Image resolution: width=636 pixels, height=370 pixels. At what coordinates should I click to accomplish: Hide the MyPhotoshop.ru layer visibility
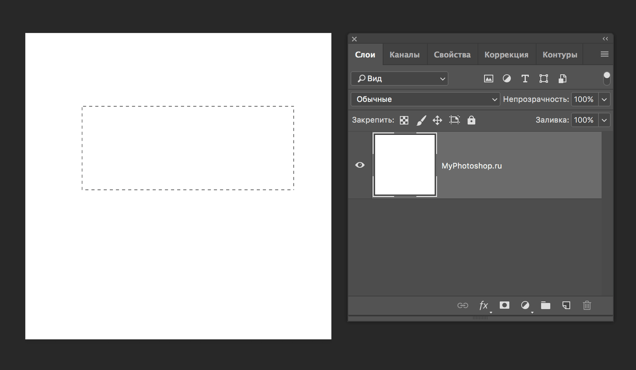pos(360,165)
